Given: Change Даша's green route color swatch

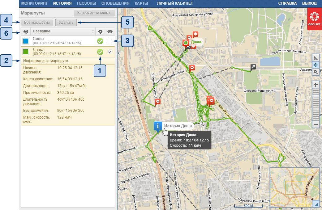Looking at the screenshot, I should tap(26, 52).
